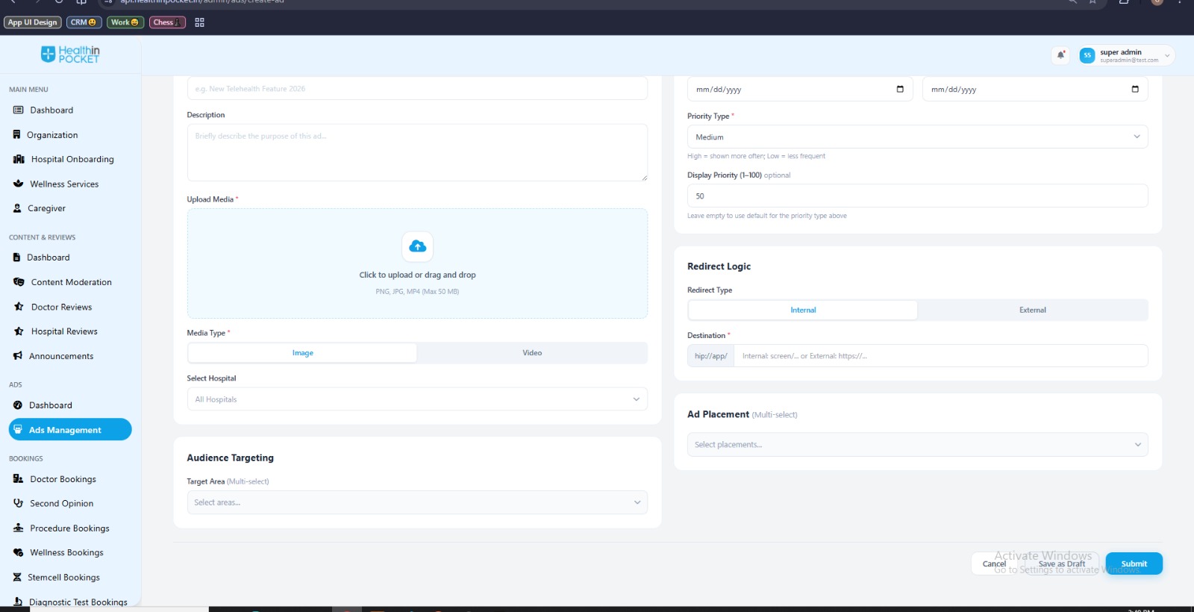
Task: Click the Healthin Pocket logo
Action: 70,54
